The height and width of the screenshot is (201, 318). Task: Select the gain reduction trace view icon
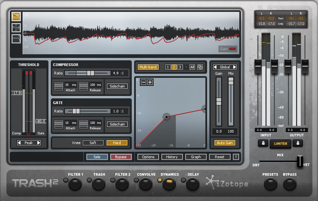click(x=16, y=16)
